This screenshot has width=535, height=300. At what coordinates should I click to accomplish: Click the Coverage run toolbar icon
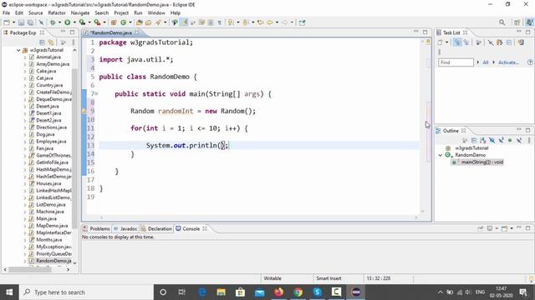point(82,22)
